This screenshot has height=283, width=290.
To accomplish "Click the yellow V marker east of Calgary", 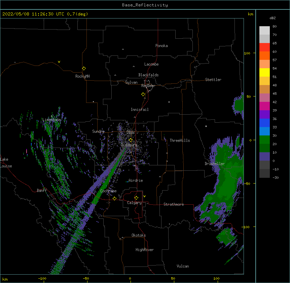I will coord(144,196).
